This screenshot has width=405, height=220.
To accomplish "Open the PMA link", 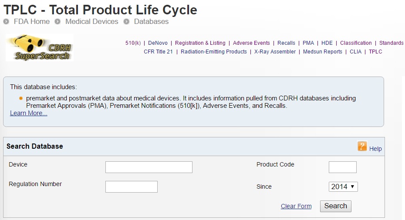I will pyautogui.click(x=308, y=43).
